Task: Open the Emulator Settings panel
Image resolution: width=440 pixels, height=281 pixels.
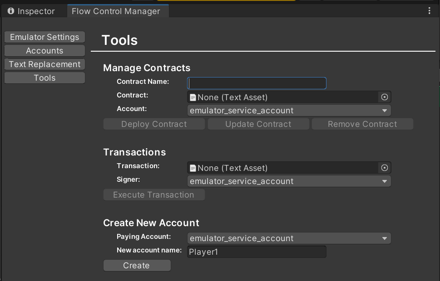Action: 44,37
